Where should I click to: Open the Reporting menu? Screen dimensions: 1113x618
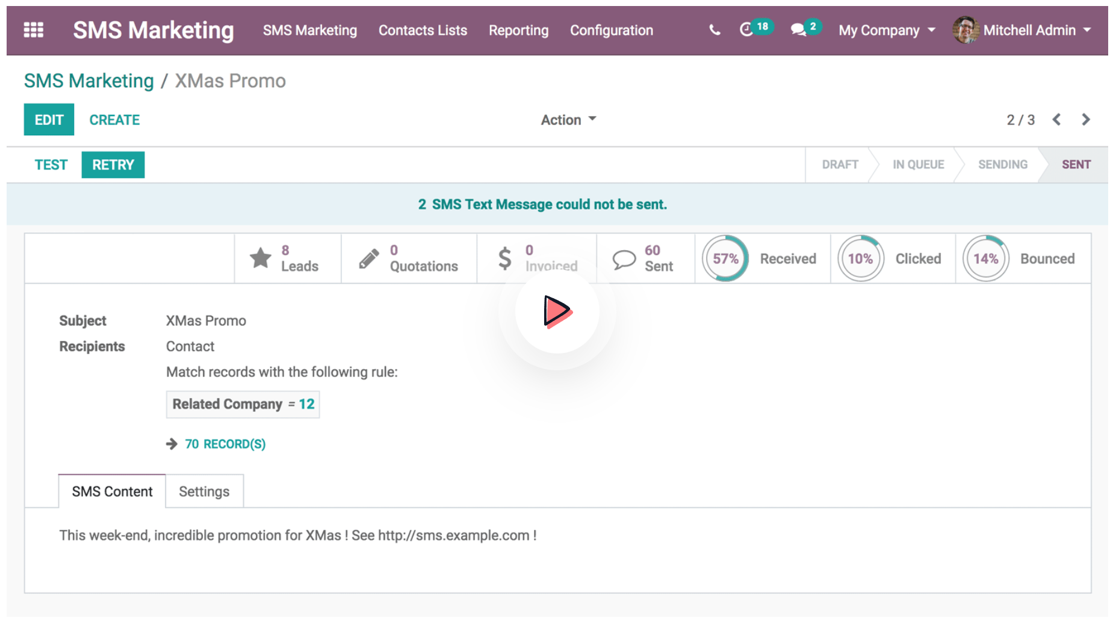click(x=518, y=30)
